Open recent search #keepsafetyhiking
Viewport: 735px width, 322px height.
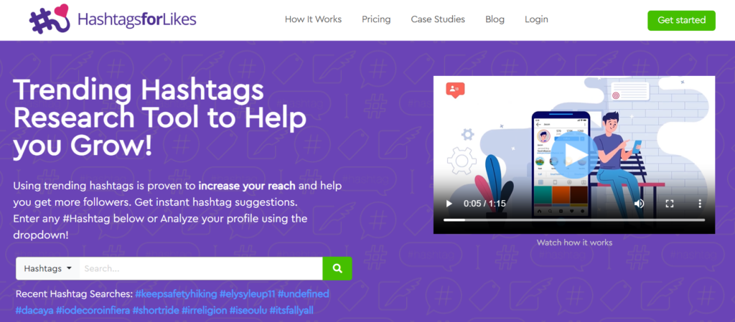click(177, 294)
